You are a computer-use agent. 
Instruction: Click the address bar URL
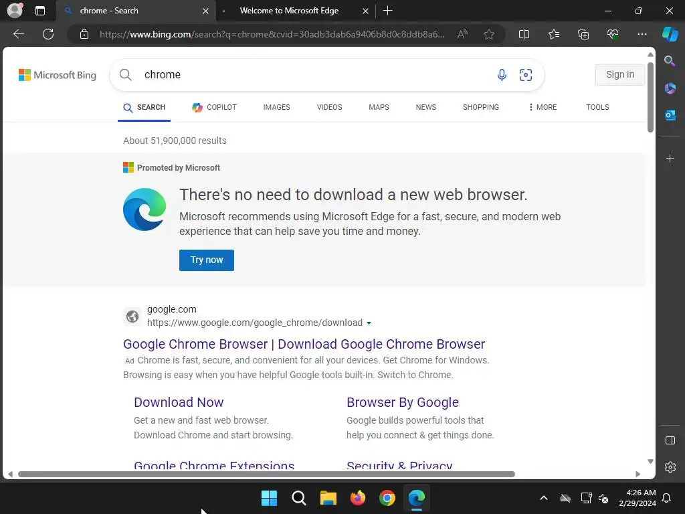pos(272,34)
